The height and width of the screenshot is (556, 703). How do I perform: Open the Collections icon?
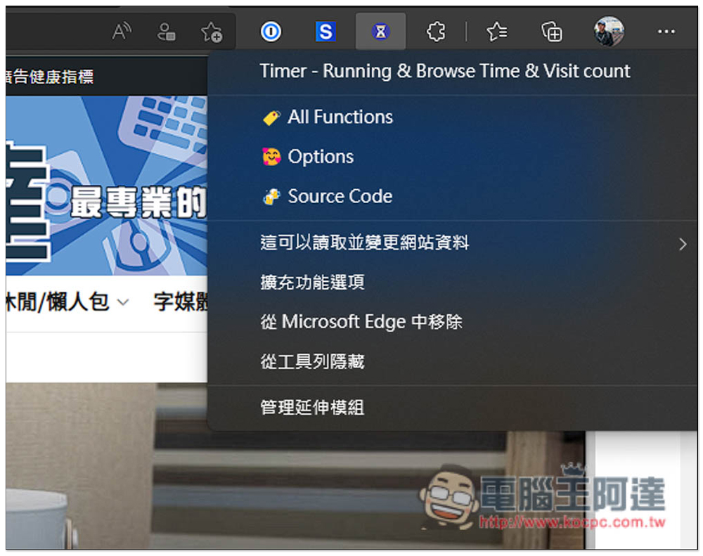click(x=551, y=32)
